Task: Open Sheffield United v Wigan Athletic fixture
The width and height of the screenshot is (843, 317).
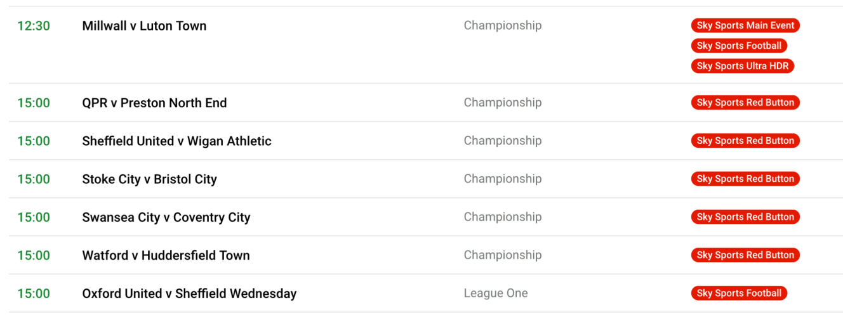Action: coord(176,141)
